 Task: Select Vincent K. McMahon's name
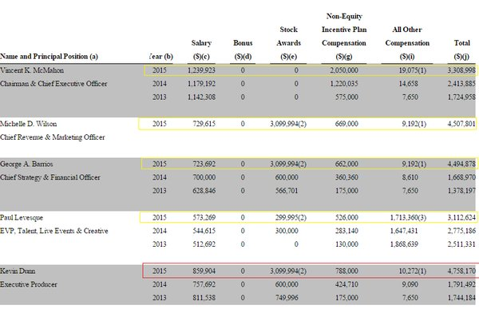(x=32, y=70)
